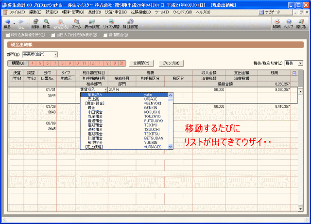
Task: Open the 集計(R) menu
Action: point(94,12)
